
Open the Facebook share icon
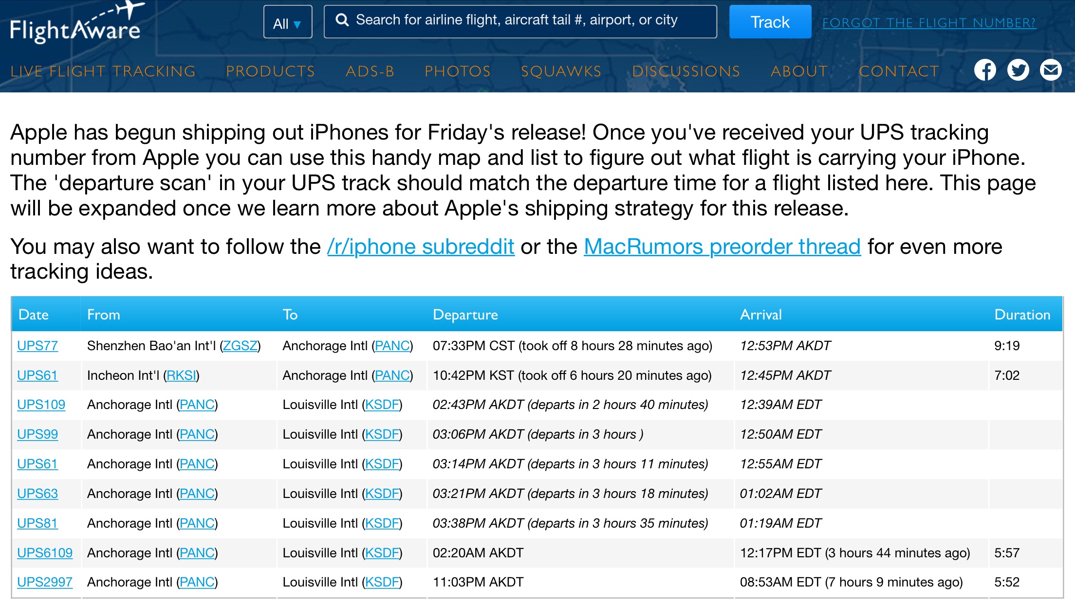click(985, 71)
